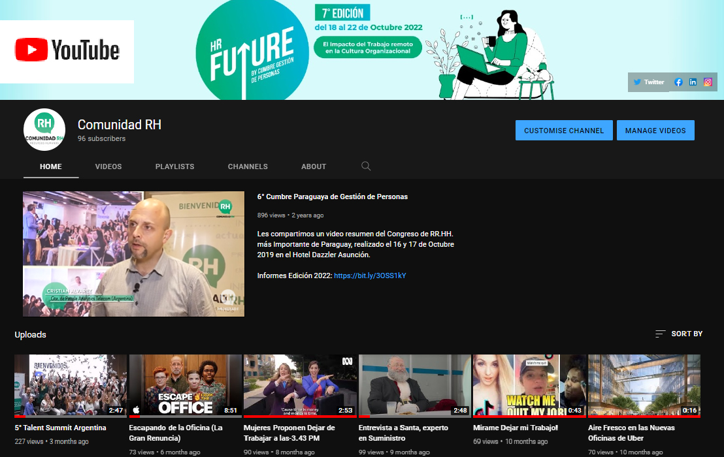
Task: Click the Manage Videos button
Action: tap(655, 131)
